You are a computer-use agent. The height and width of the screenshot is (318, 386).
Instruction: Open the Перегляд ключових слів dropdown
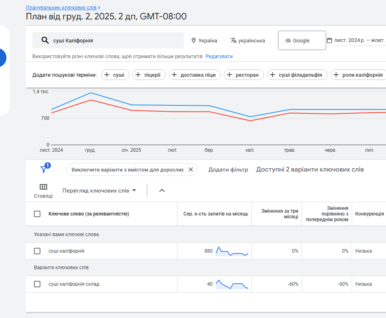click(x=99, y=190)
